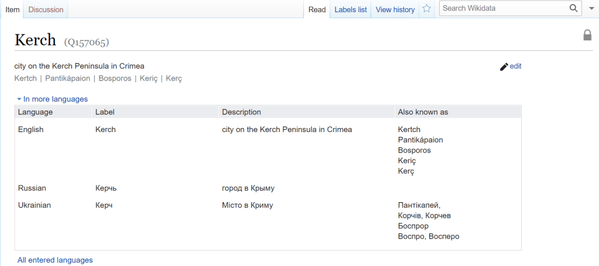The height and width of the screenshot is (266, 599).
Task: Open the Item tab
Action: click(x=12, y=9)
